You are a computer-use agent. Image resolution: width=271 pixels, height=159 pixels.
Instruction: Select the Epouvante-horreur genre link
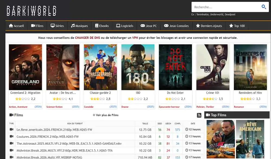pyautogui.click(x=169, y=107)
